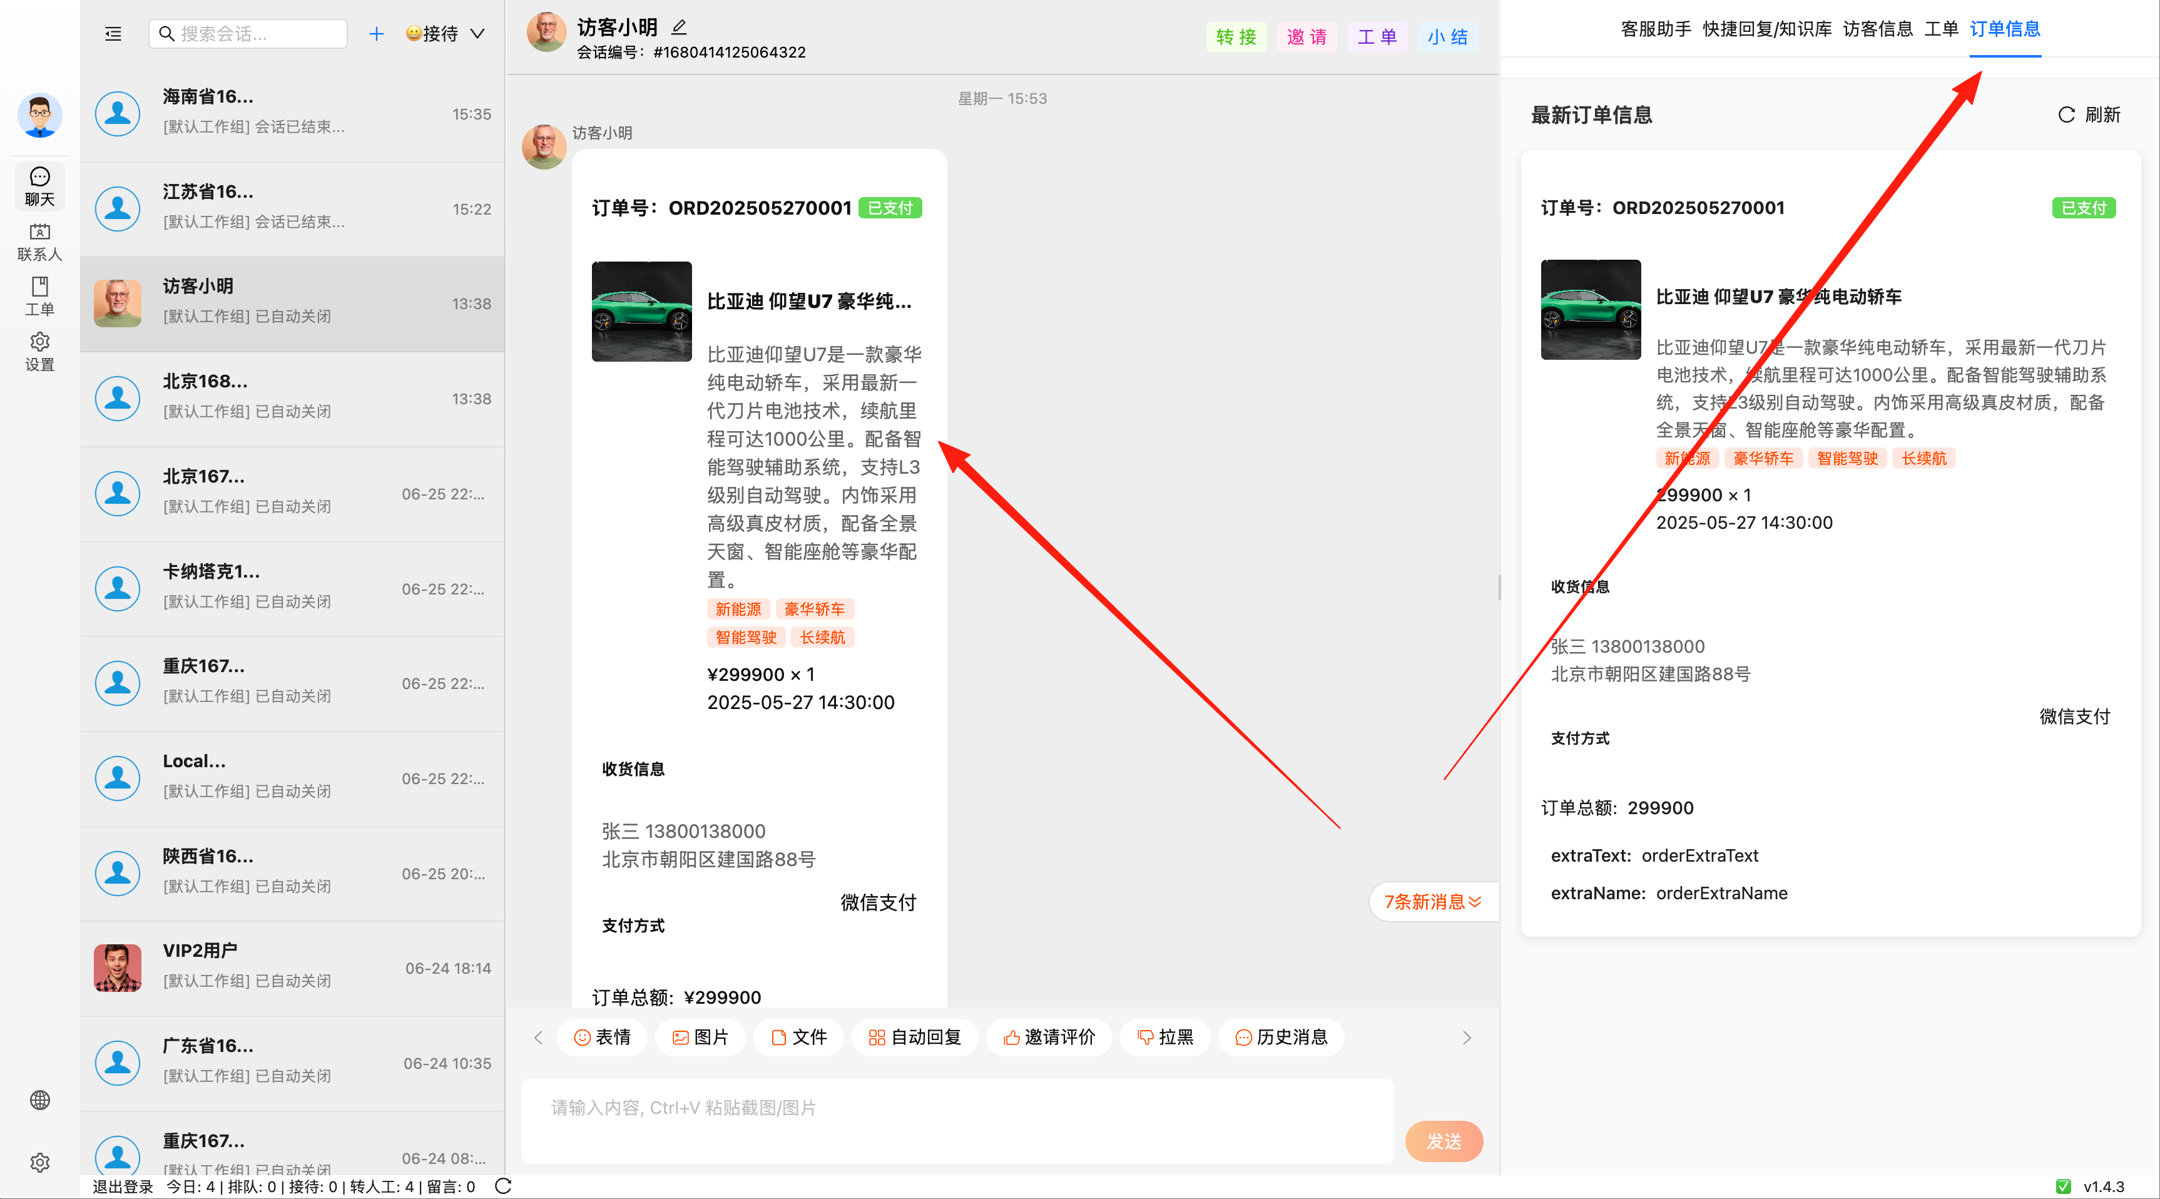Click the right chevron to show more toolbar actions
The height and width of the screenshot is (1199, 2160).
pos(1467,1037)
